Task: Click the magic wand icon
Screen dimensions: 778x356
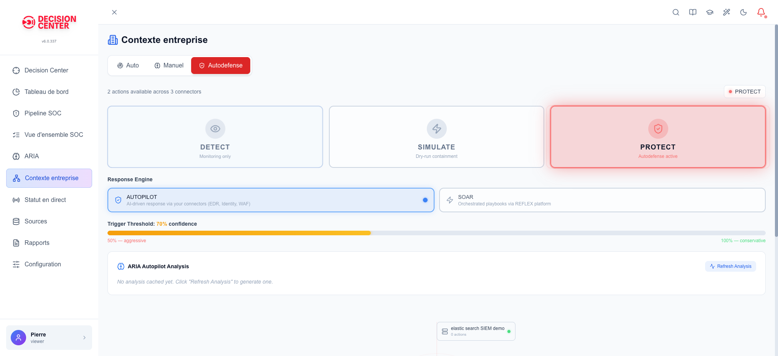Action: coord(727,12)
